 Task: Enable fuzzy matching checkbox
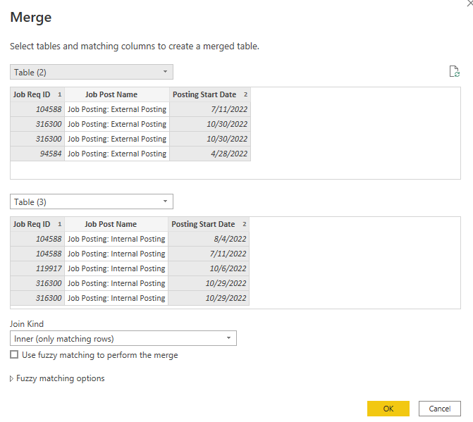pos(14,354)
